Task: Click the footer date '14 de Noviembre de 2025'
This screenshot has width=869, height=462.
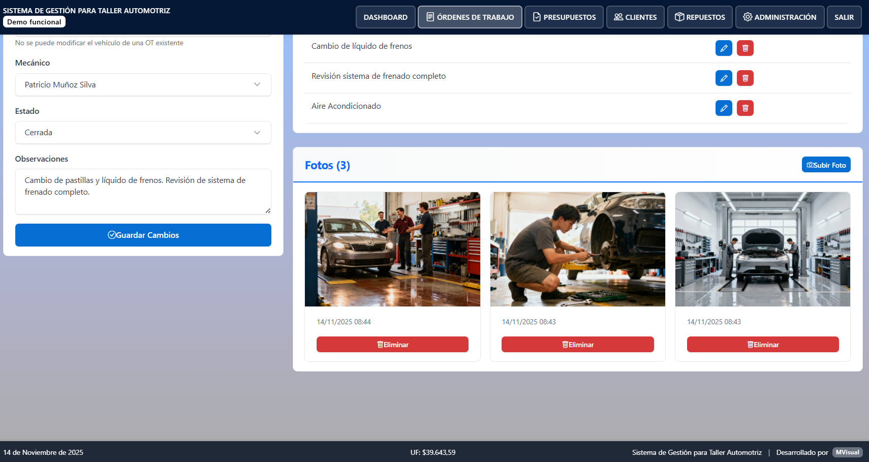Action: click(43, 452)
